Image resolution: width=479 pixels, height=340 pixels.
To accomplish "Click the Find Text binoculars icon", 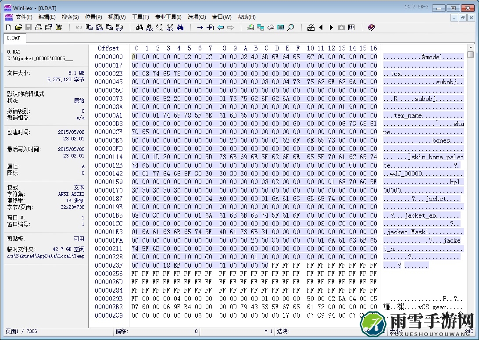I will click(x=139, y=28).
